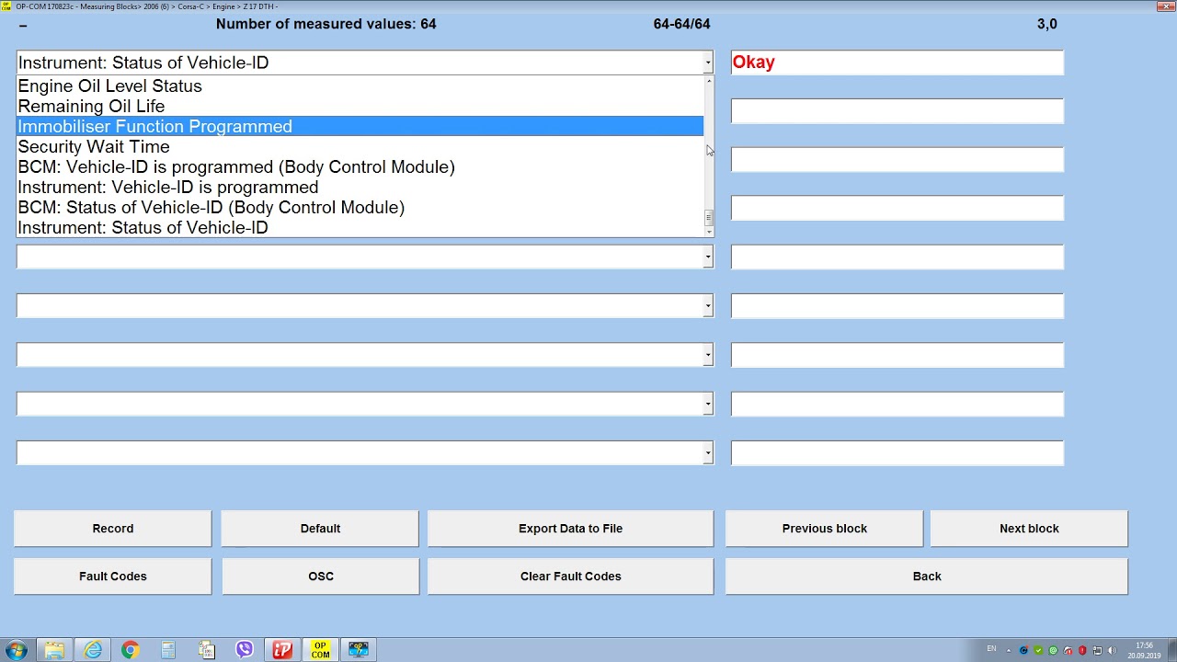Image resolution: width=1177 pixels, height=662 pixels.
Task: Open the Viber taskbar icon
Action: (x=245, y=650)
